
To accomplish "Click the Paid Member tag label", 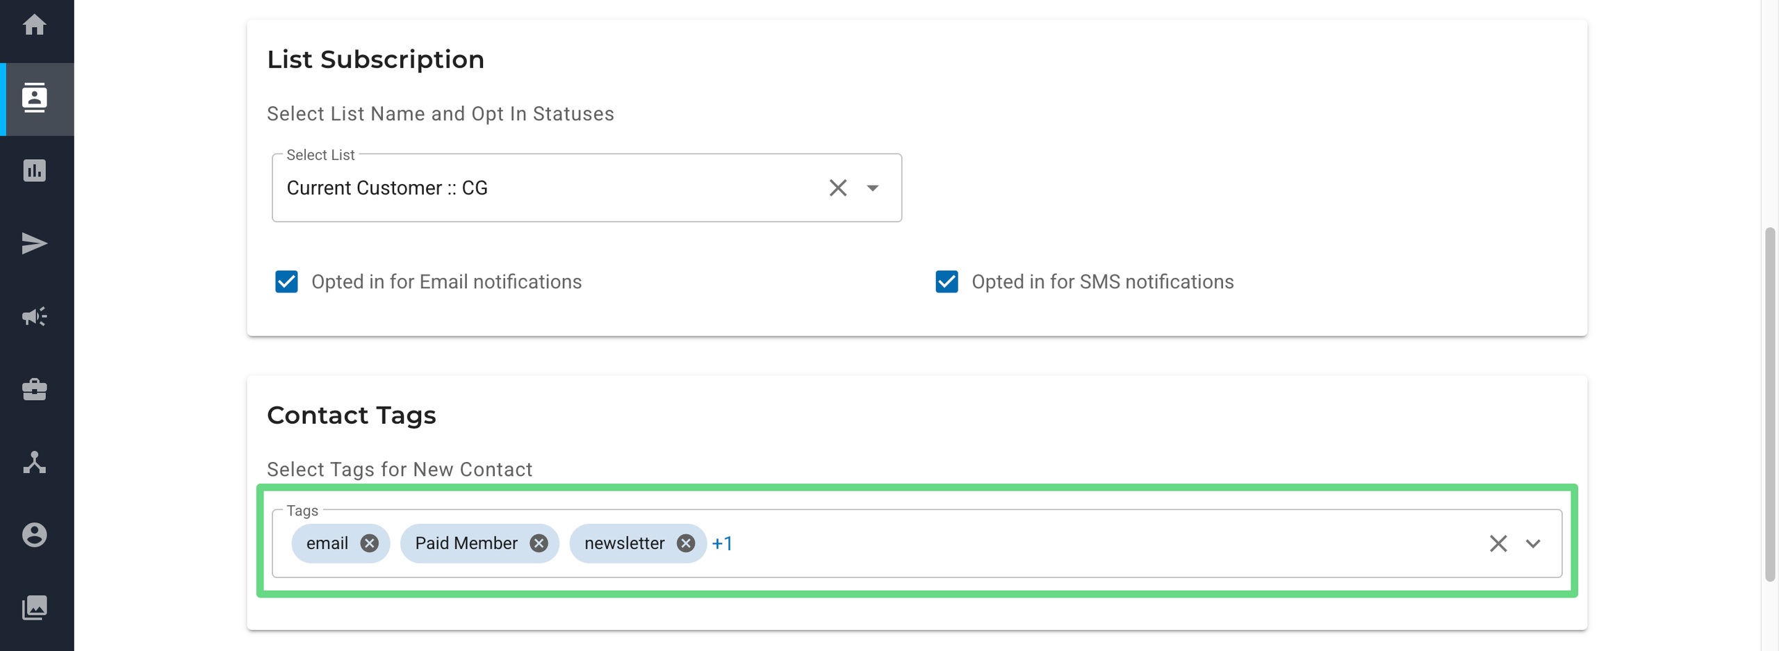I will pyautogui.click(x=466, y=543).
